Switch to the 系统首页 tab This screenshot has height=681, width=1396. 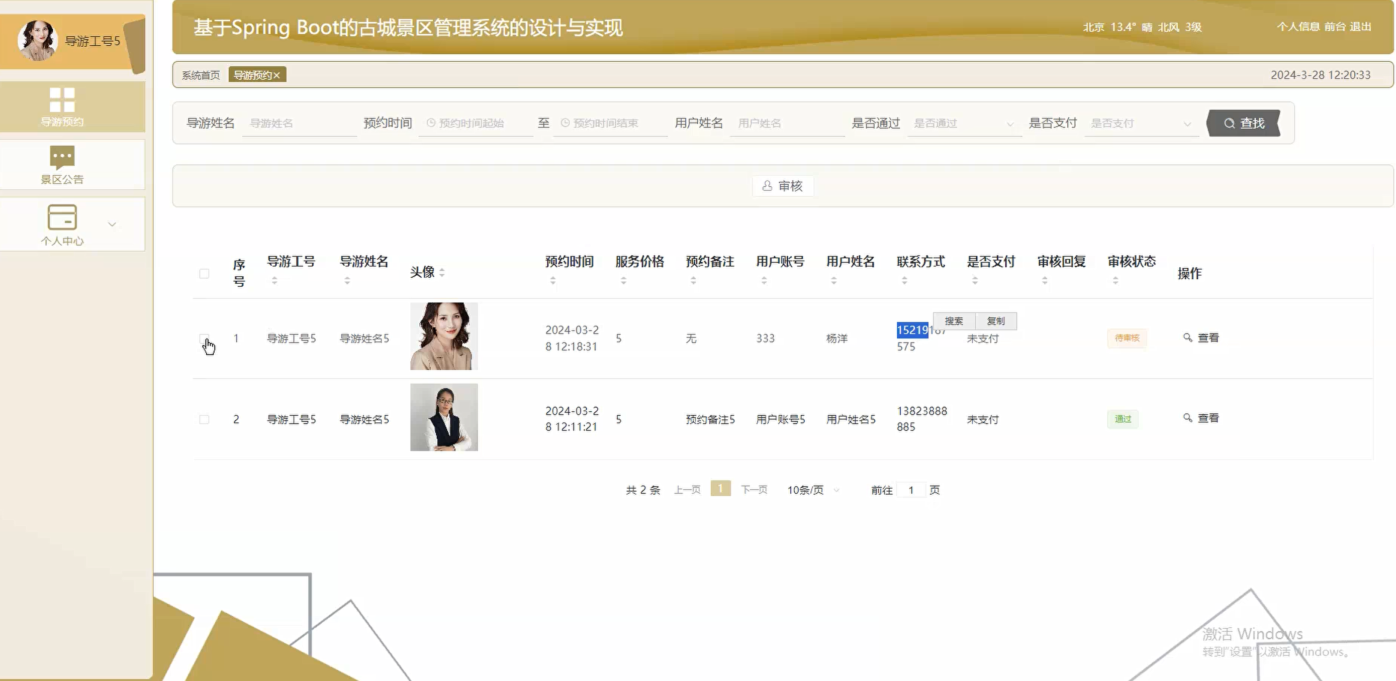click(x=201, y=75)
